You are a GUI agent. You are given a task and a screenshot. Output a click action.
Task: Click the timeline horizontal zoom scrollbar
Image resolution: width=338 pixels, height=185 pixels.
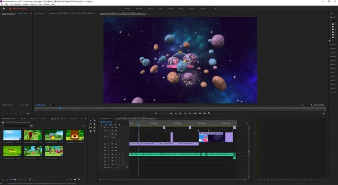(x=173, y=180)
